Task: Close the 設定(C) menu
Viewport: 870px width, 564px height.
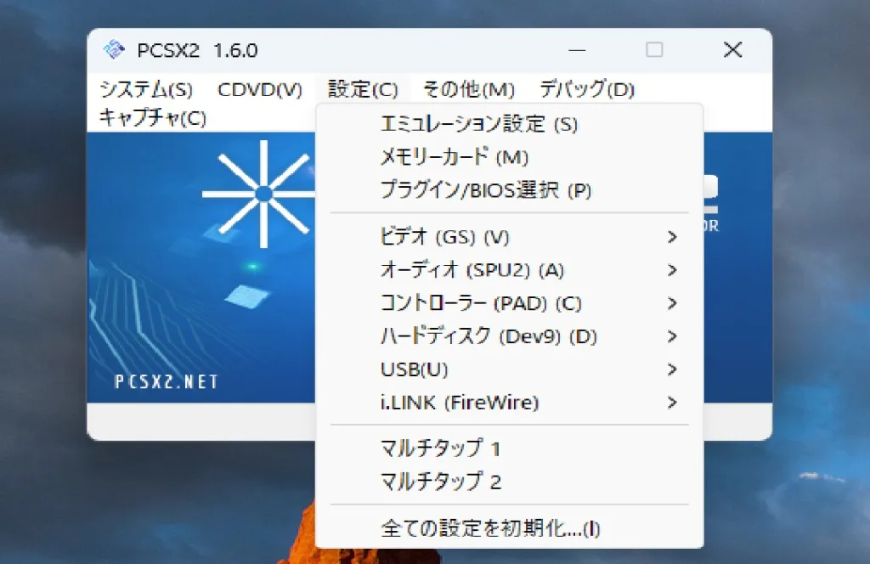Action: [363, 89]
